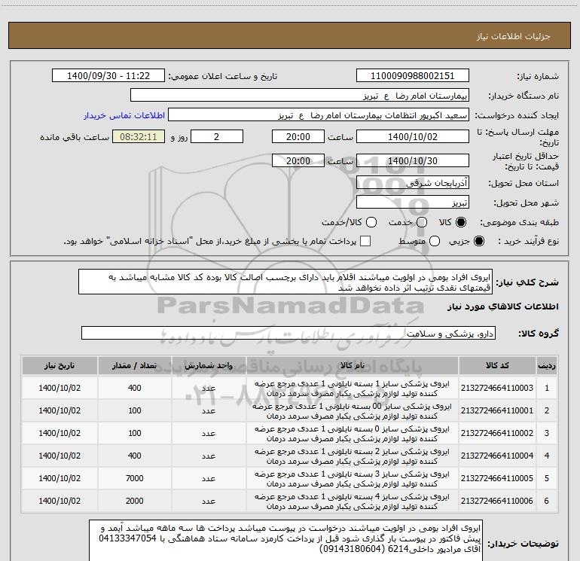
Task: Click quantity 400 in row 4
Action: pyautogui.click(x=135, y=456)
